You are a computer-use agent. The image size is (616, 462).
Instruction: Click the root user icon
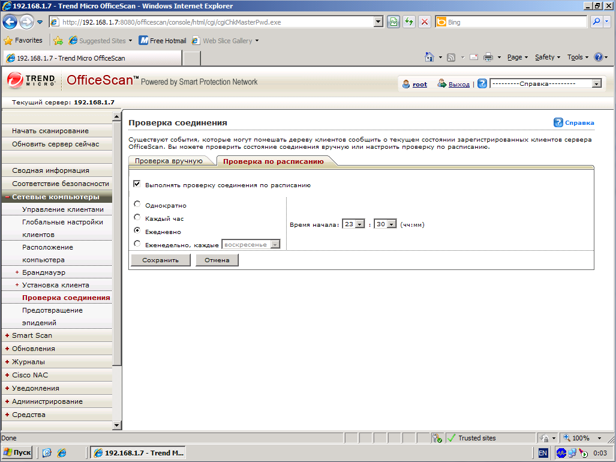pos(406,84)
